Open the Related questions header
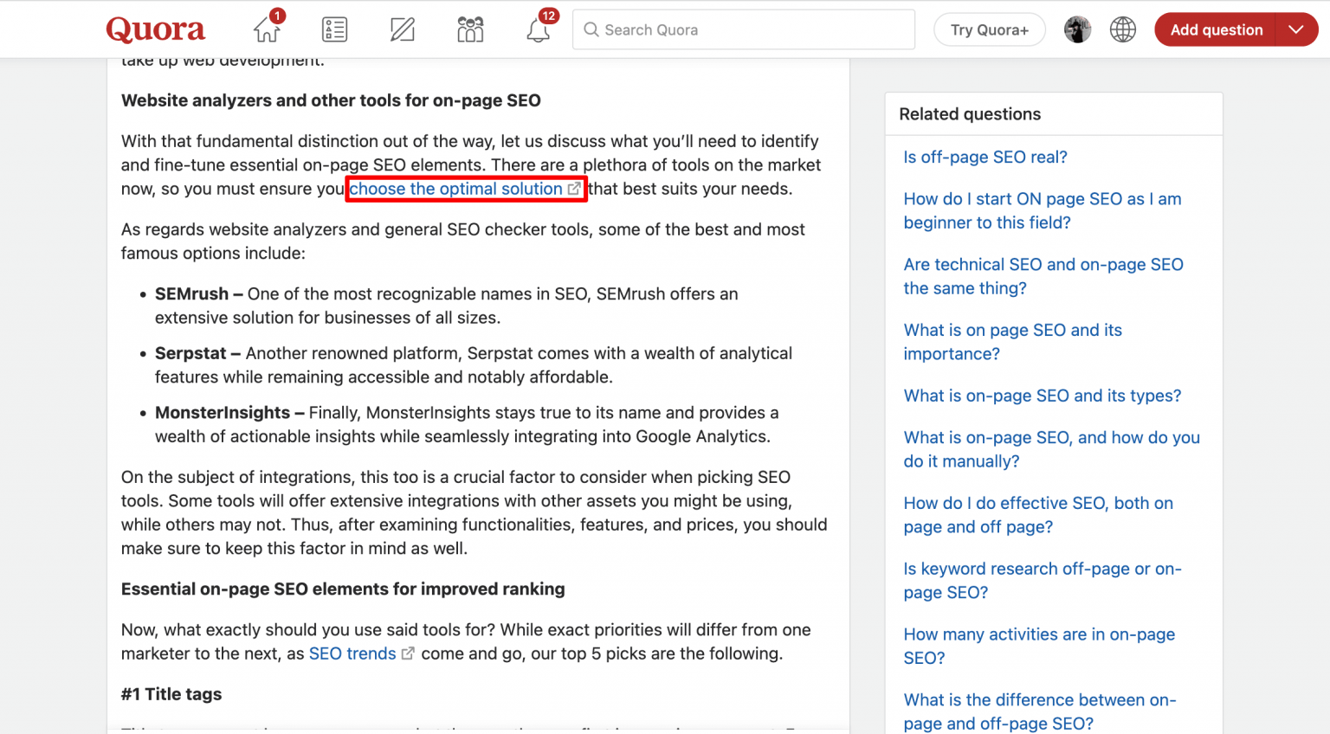This screenshot has height=734, width=1330. (970, 113)
